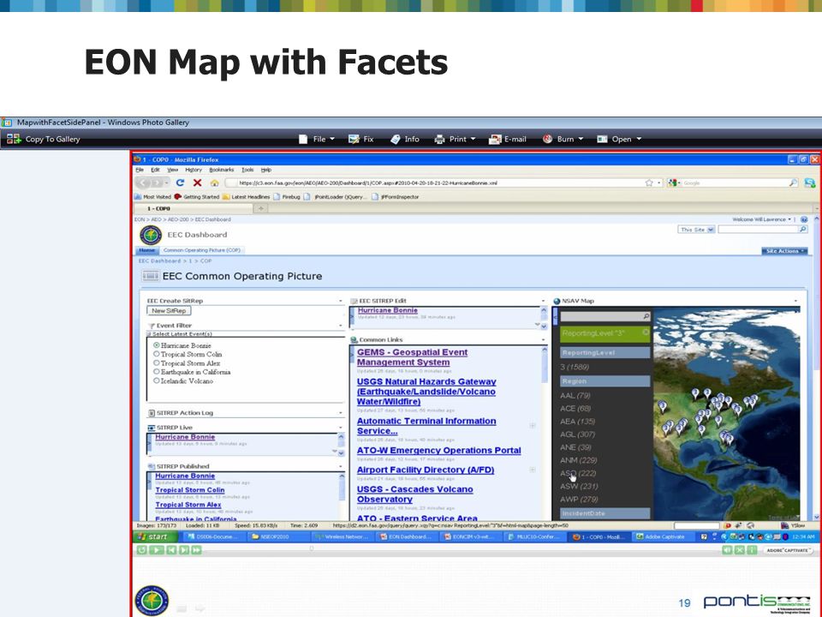Image resolution: width=822 pixels, height=617 pixels.
Task: Switch to Common Operating Picture (COP) tab
Action: 202,250
